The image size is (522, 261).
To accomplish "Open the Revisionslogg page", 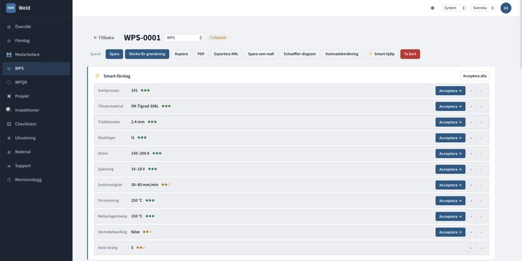I will tap(28, 179).
